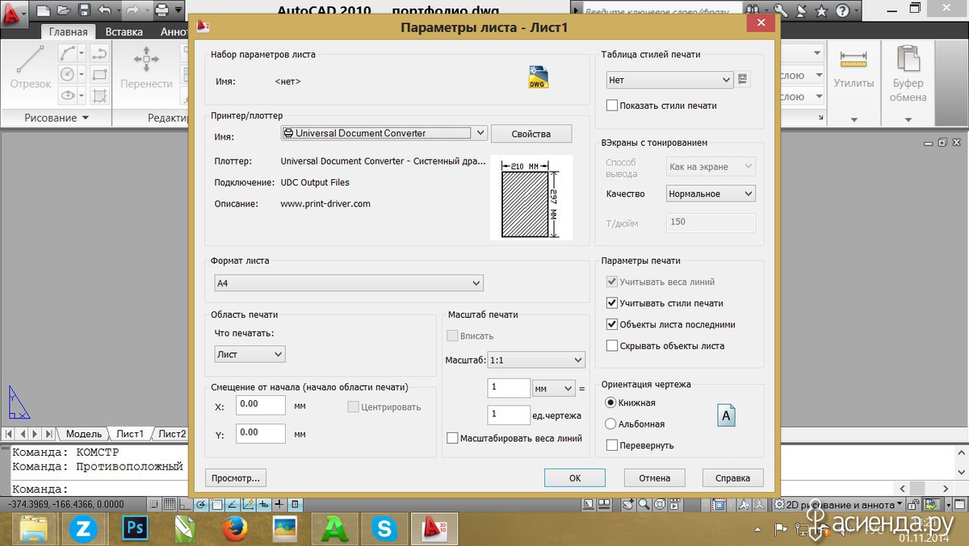
Task: Uncheck Учитывать стили печати
Action: pos(612,303)
